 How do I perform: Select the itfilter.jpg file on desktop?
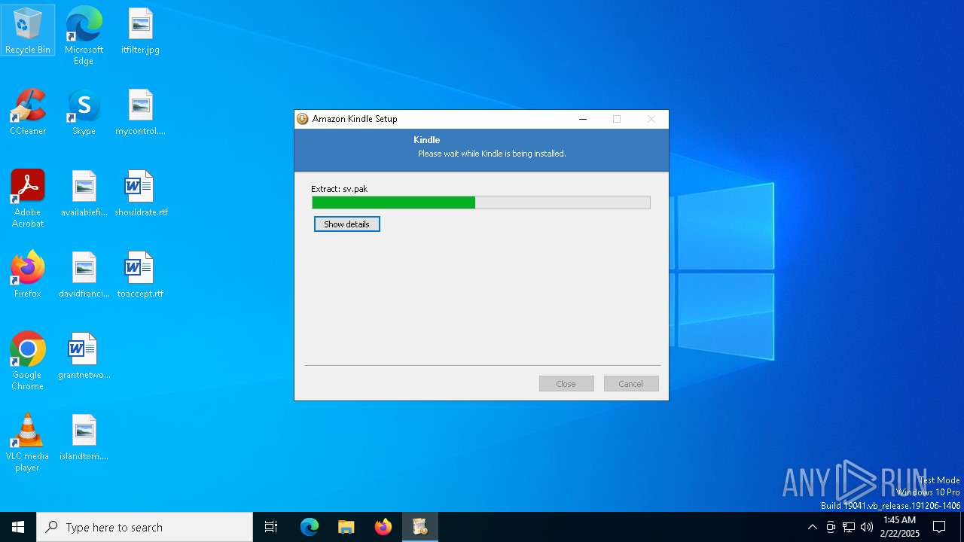140,31
